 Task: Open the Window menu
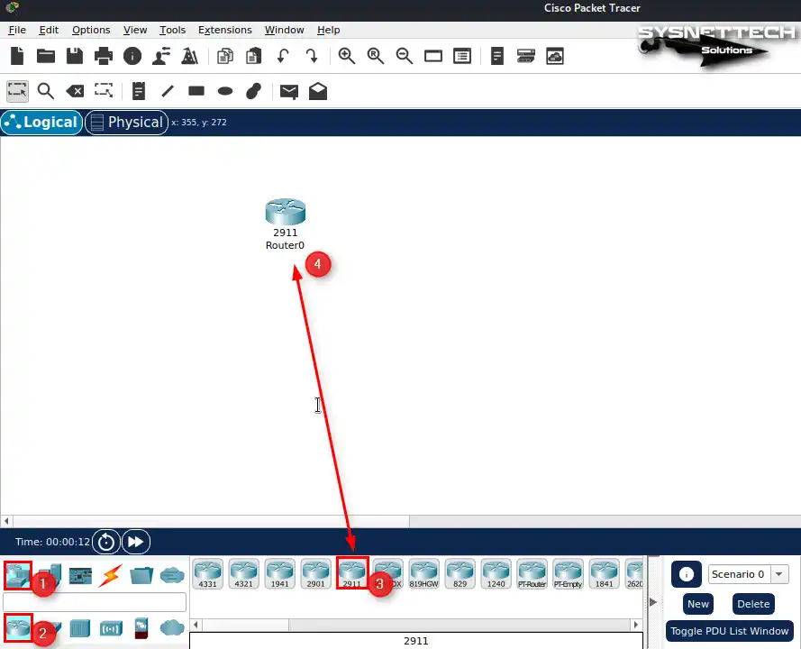coord(284,30)
